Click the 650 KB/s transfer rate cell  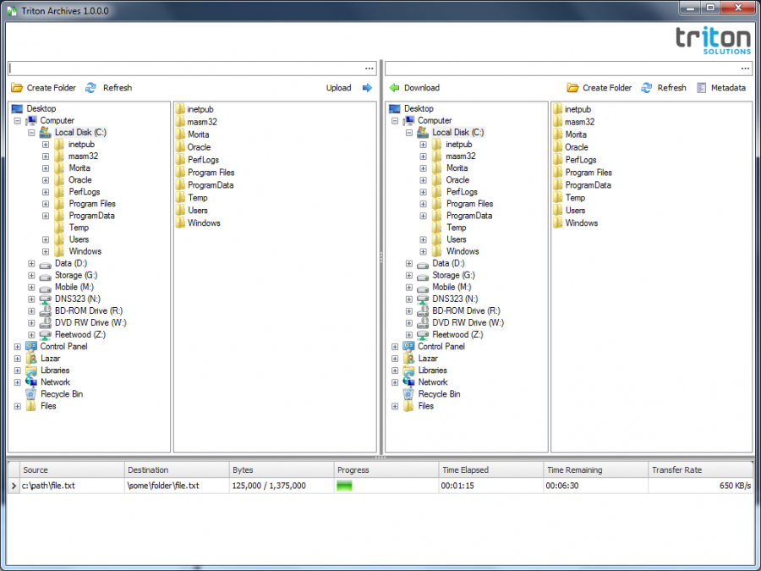pyautogui.click(x=701, y=486)
